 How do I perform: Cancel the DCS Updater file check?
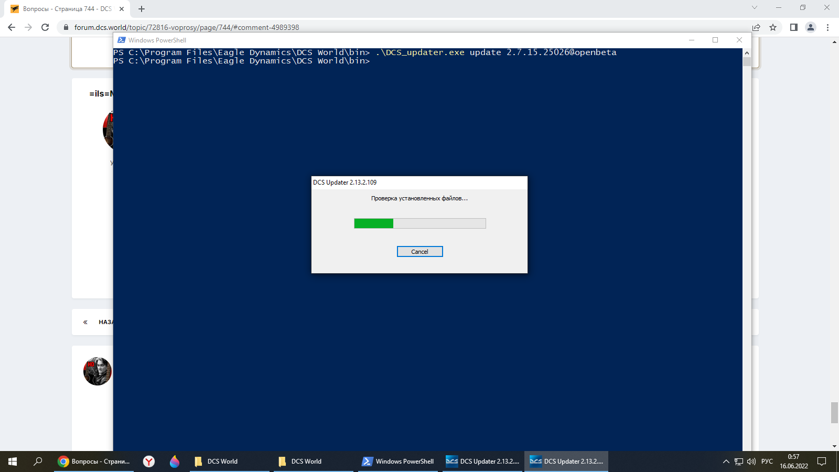point(419,252)
